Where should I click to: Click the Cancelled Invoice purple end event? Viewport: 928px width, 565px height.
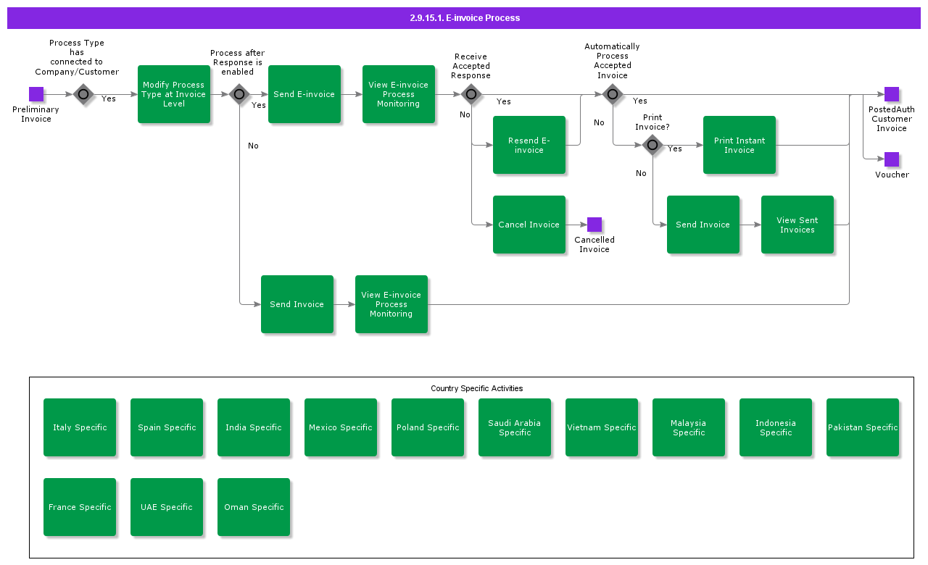pyautogui.click(x=594, y=225)
